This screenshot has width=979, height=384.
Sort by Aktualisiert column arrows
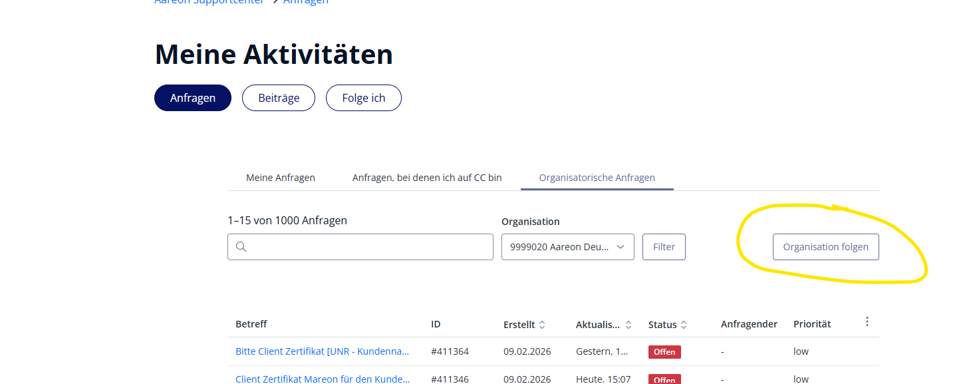[629, 325]
